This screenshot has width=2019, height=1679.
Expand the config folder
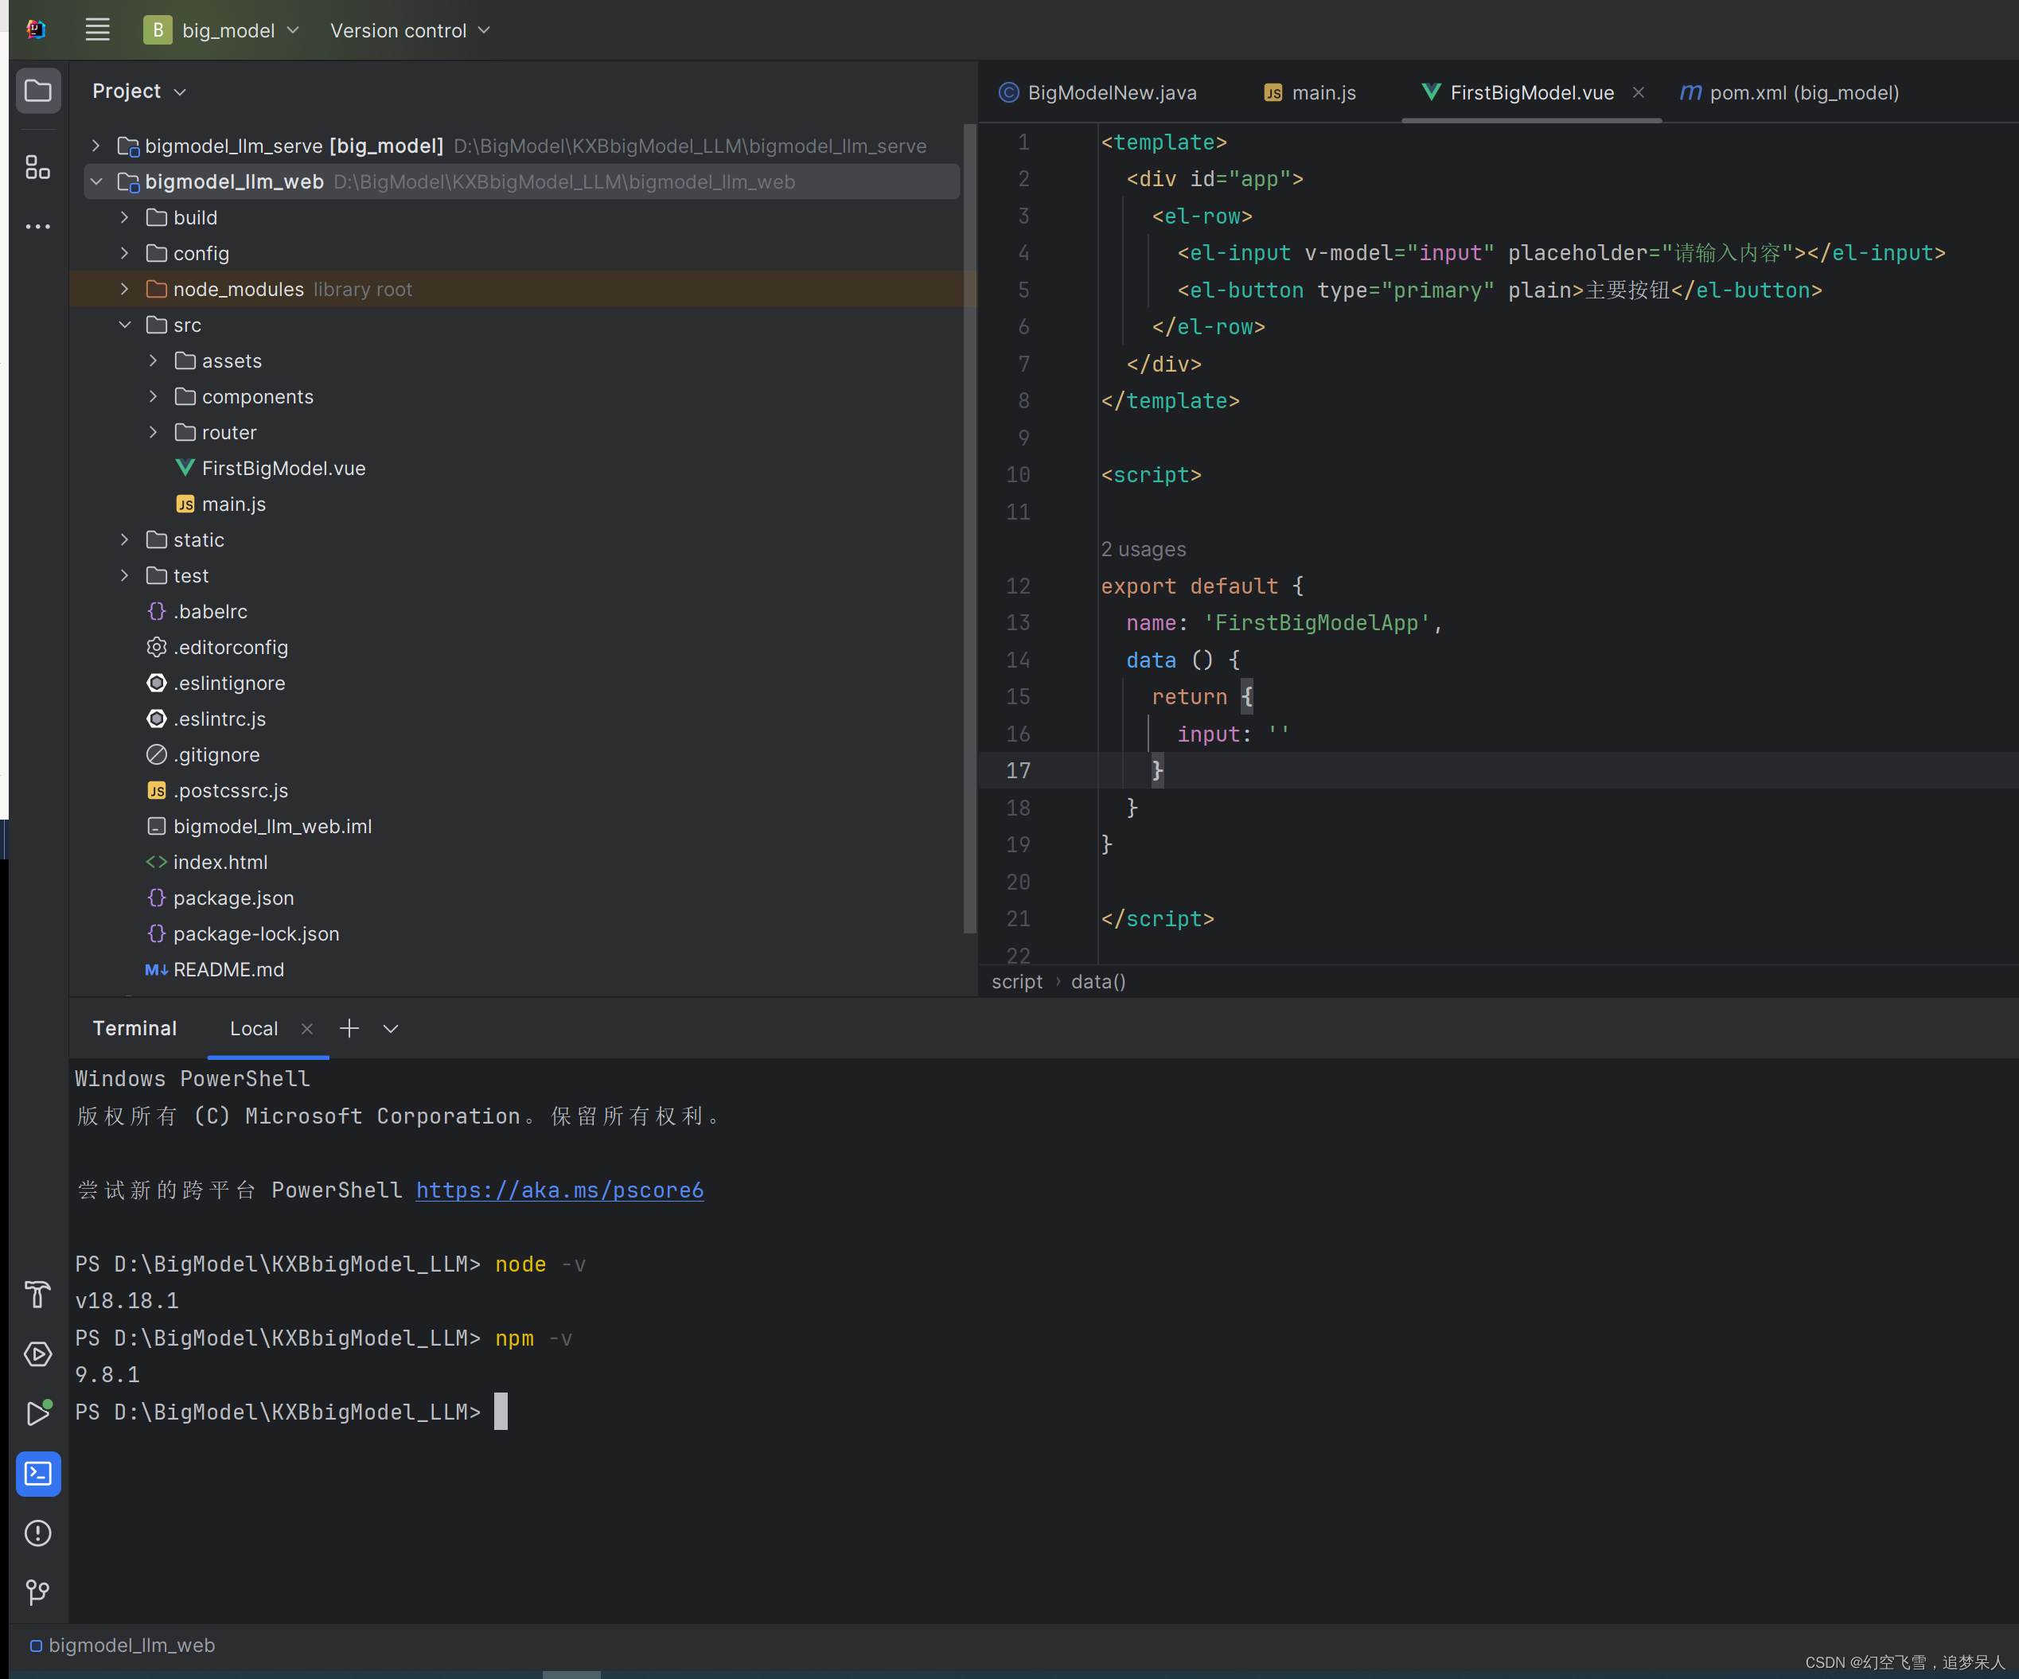(124, 253)
